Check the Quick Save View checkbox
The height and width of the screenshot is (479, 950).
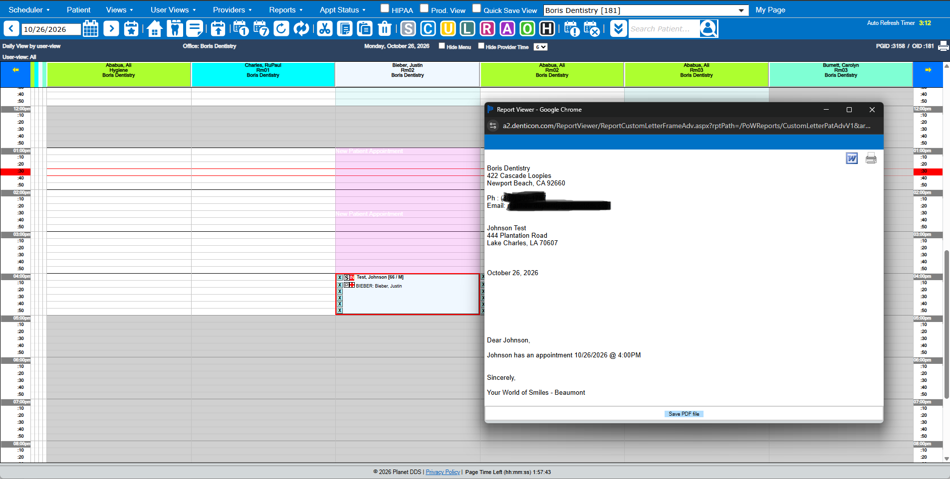[x=476, y=8]
